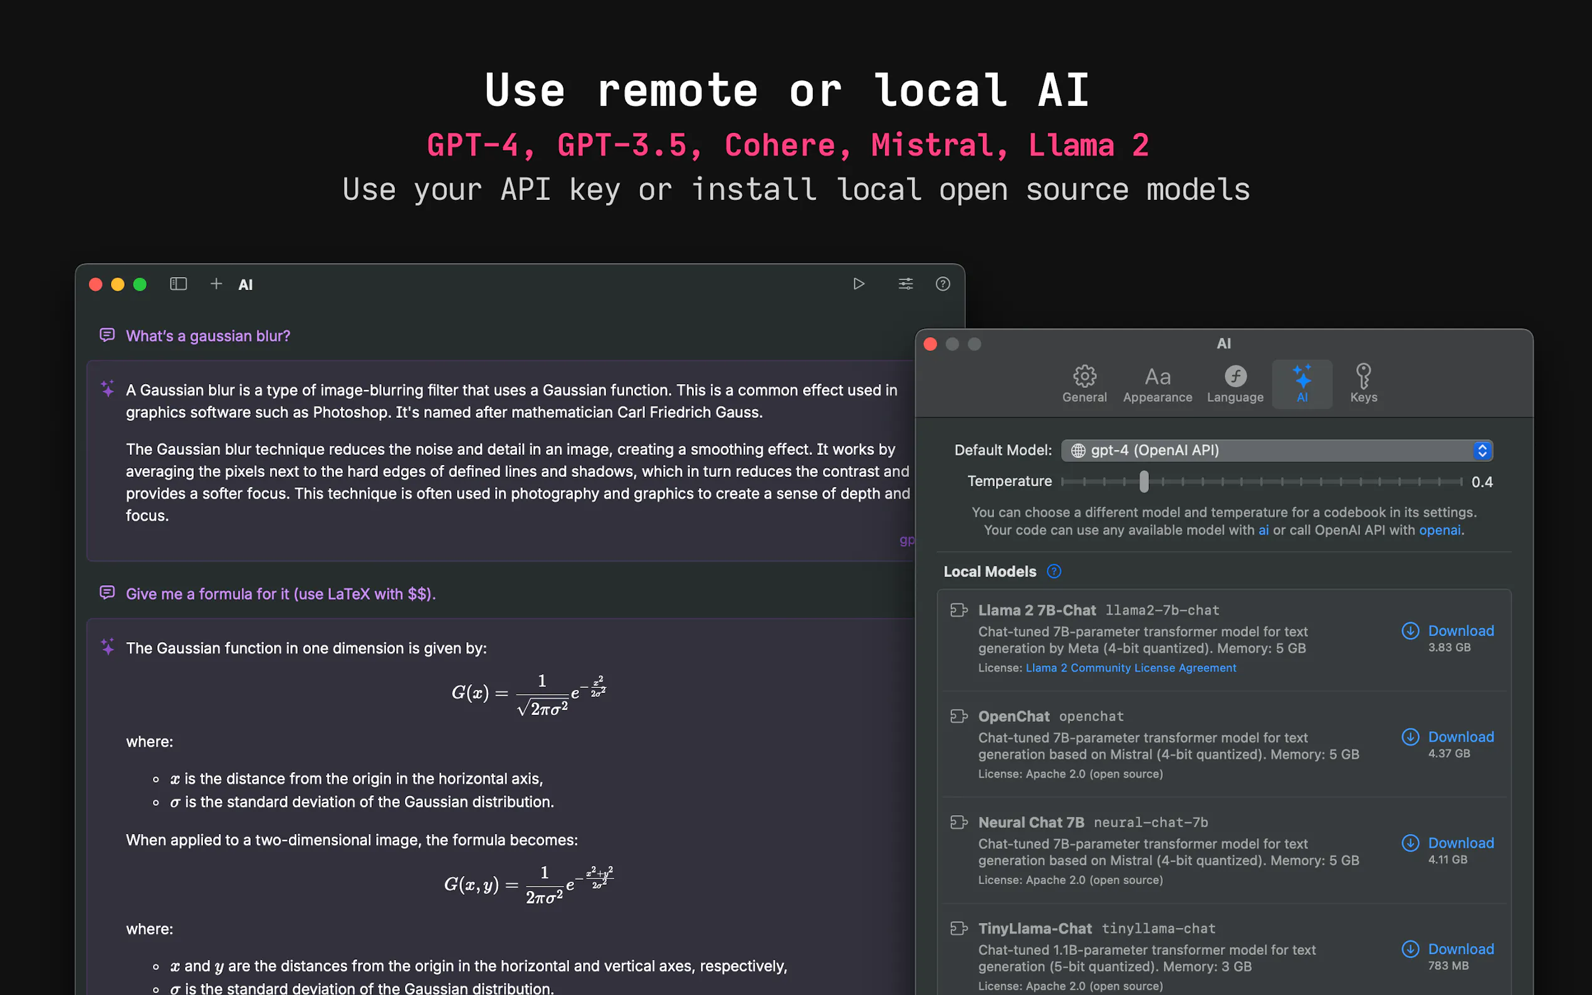
Task: Click the help question mark in the toolbar
Action: click(943, 284)
